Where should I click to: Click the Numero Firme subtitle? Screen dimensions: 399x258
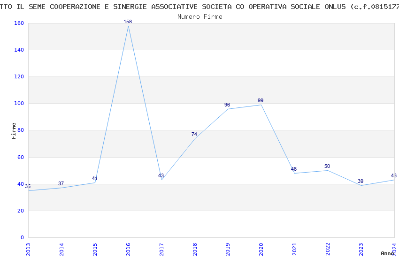pos(200,16)
